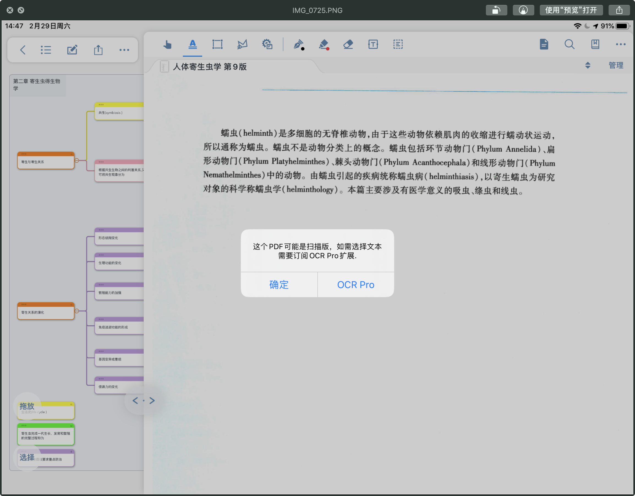Select the text box tool
This screenshot has width=635, height=496.
tap(373, 45)
